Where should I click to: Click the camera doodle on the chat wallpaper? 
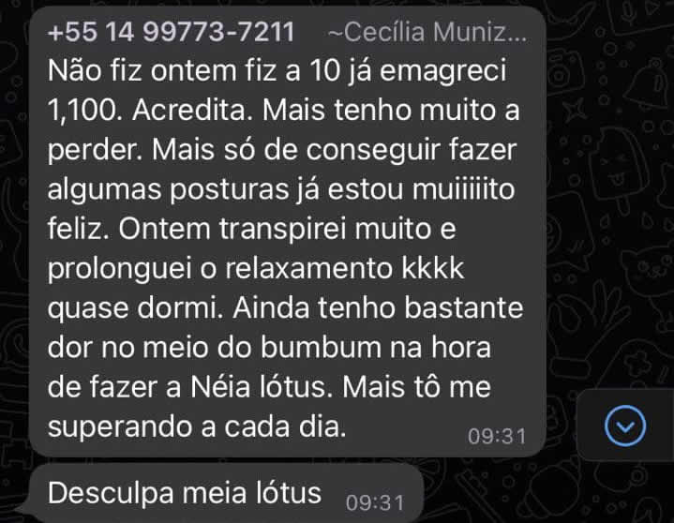(565, 71)
